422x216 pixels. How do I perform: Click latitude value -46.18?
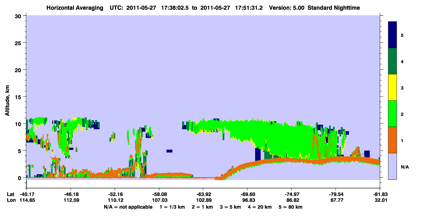click(x=70, y=194)
